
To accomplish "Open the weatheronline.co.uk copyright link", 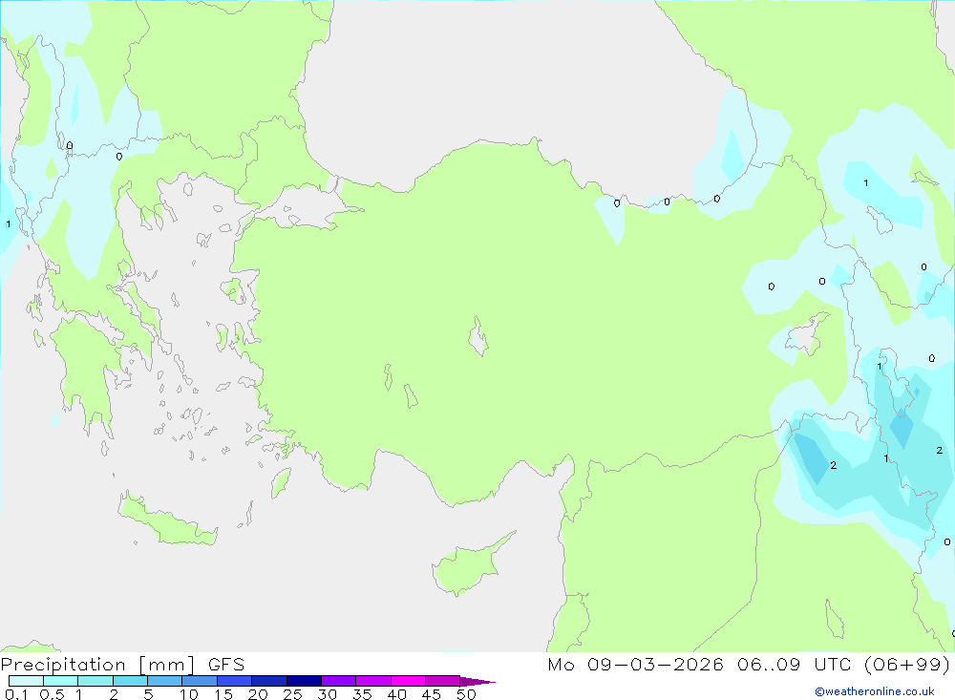I will click(x=875, y=691).
